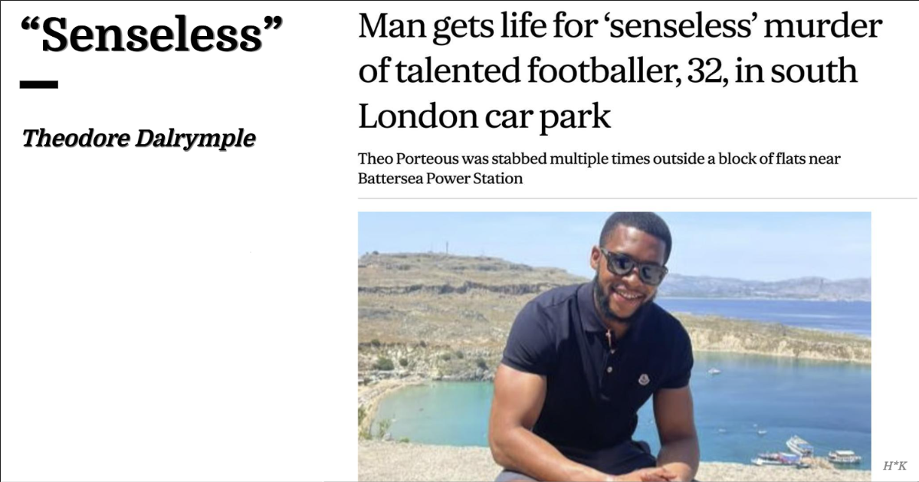Click the divider line above the photo
This screenshot has height=482, width=919.
coord(638,198)
